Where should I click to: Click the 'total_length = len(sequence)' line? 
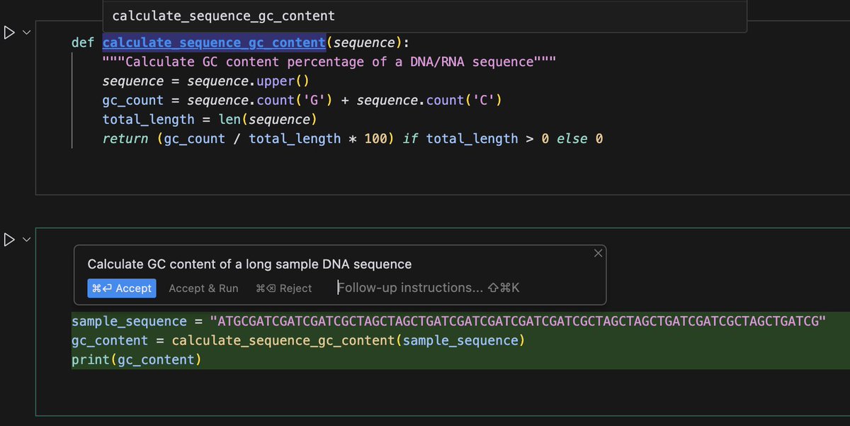[210, 119]
